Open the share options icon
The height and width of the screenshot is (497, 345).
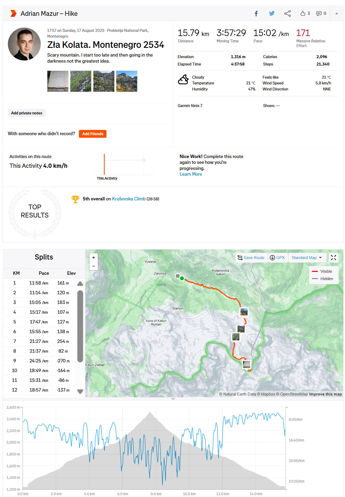pyautogui.click(x=287, y=13)
